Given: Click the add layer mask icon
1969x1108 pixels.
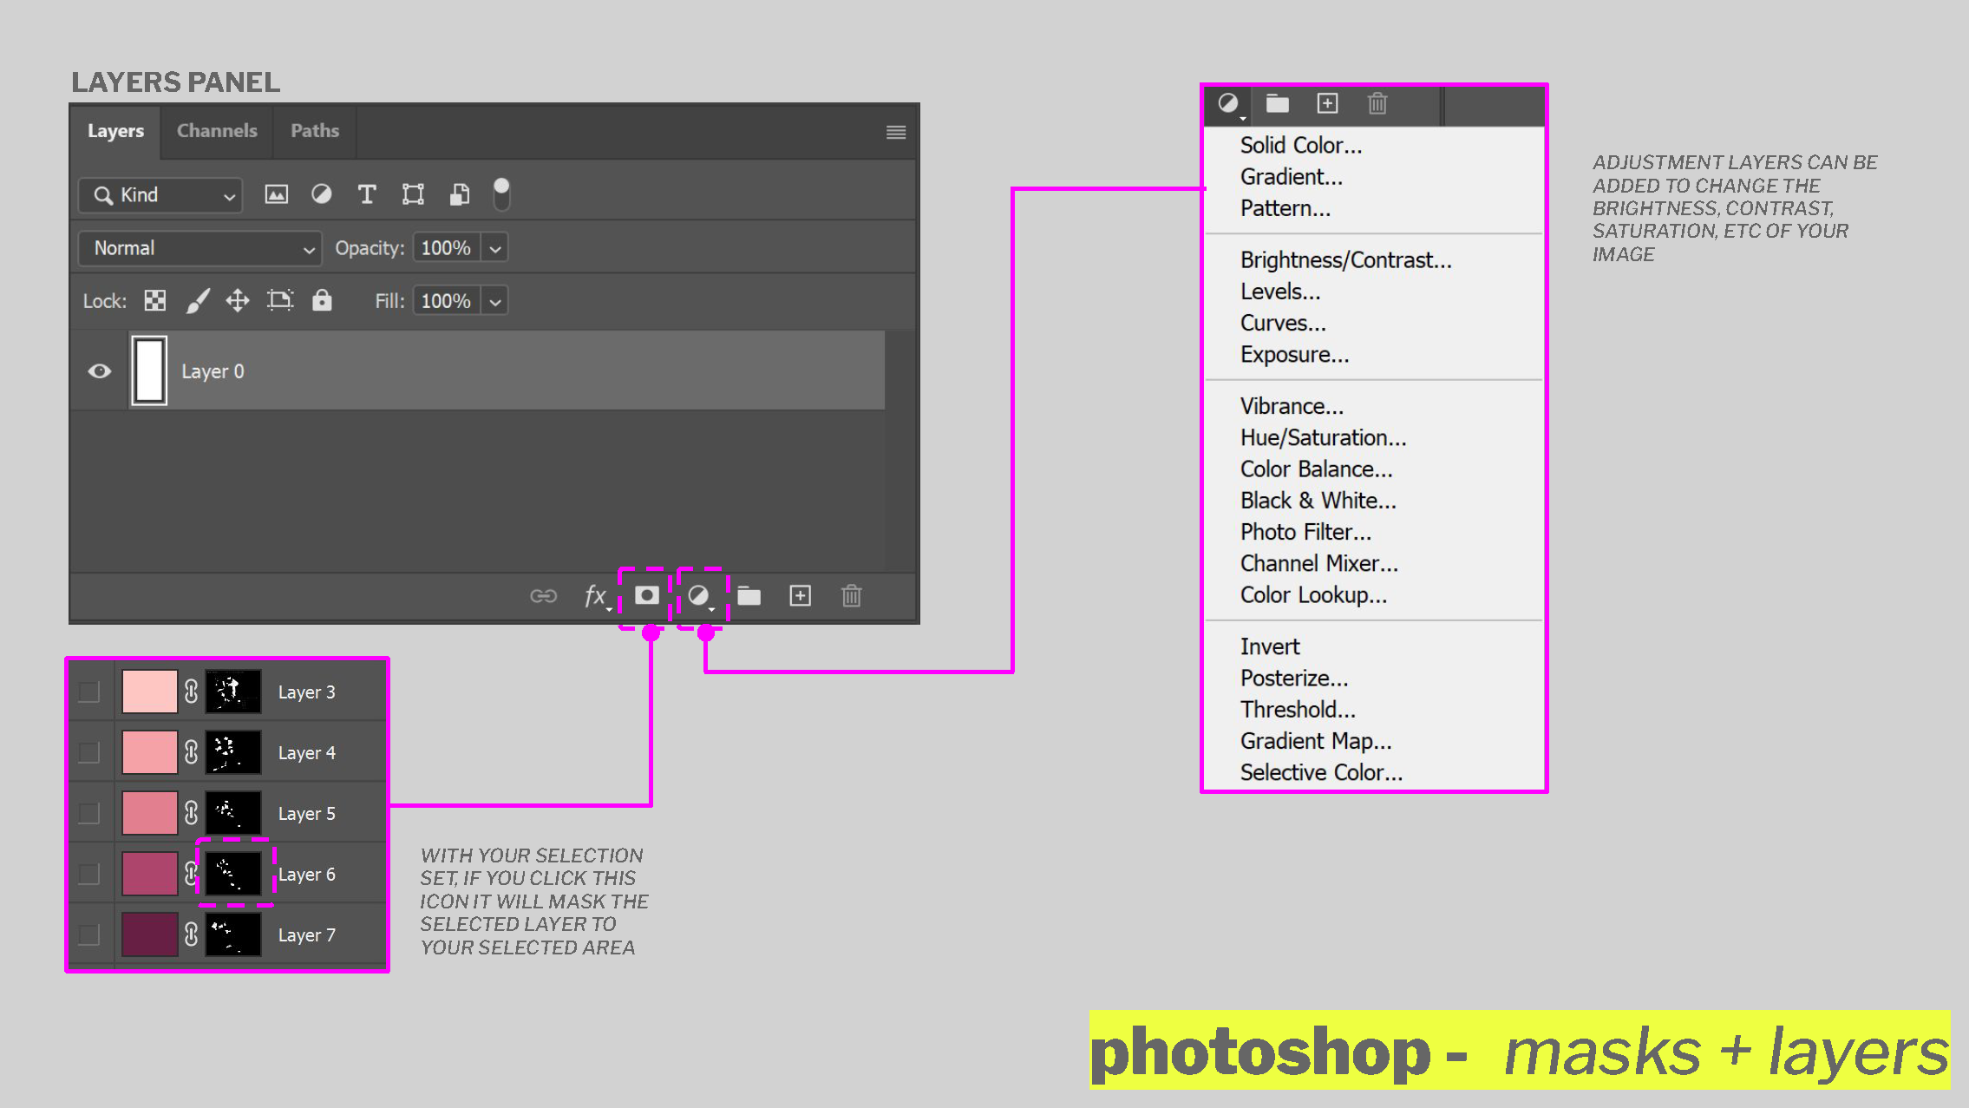Looking at the screenshot, I should coord(646,596).
